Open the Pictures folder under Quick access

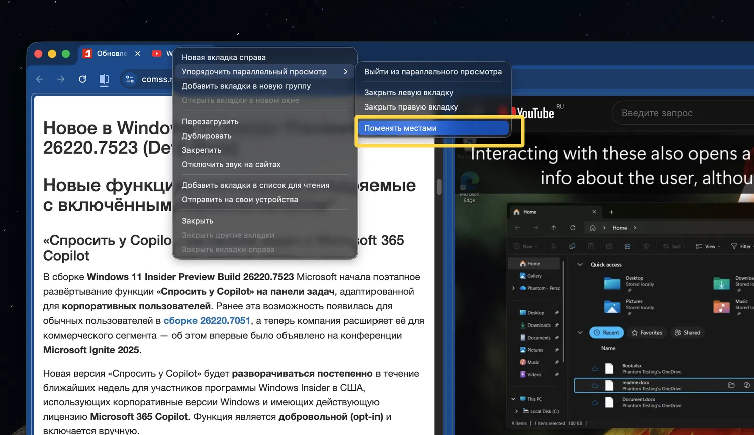click(630, 306)
